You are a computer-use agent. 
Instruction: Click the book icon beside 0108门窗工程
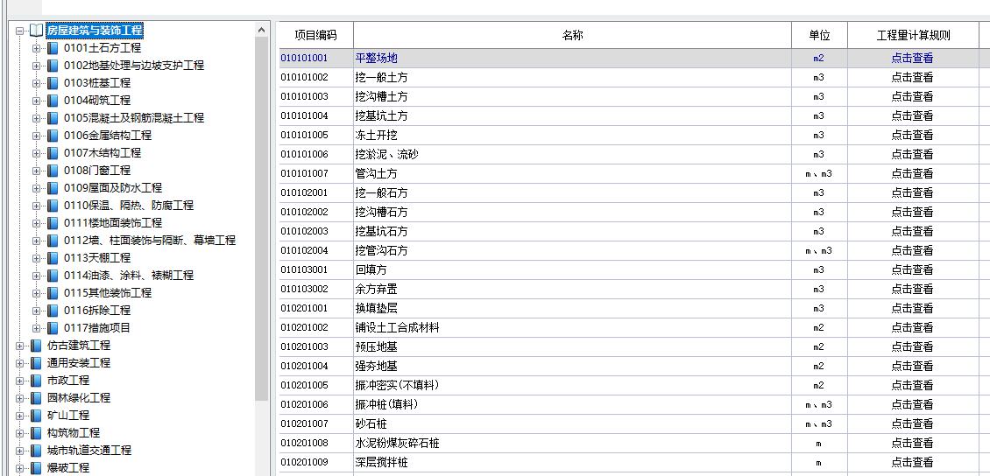[x=53, y=171]
